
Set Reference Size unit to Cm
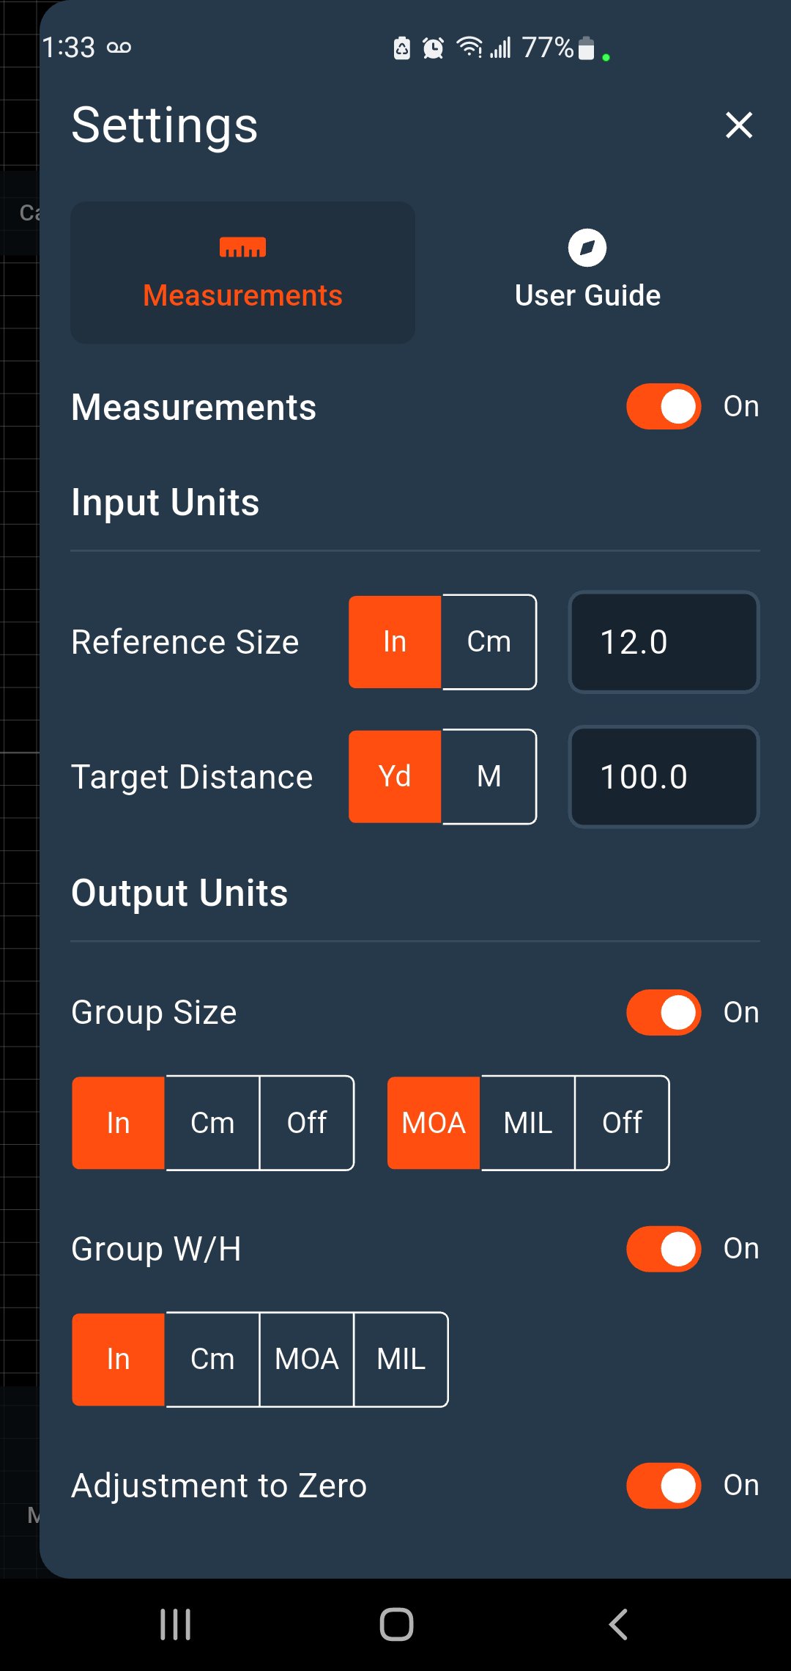tap(489, 642)
